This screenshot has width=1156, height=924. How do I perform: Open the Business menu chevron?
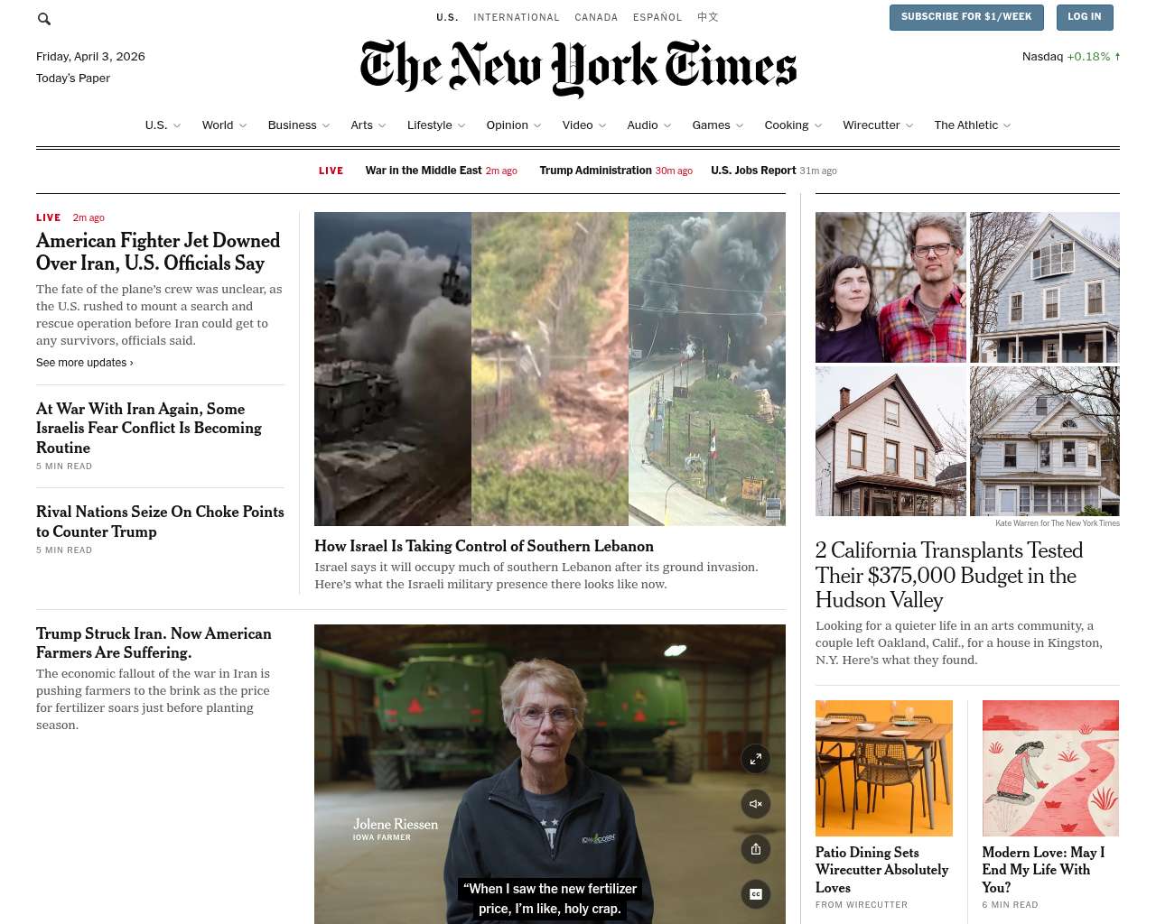tap(326, 125)
